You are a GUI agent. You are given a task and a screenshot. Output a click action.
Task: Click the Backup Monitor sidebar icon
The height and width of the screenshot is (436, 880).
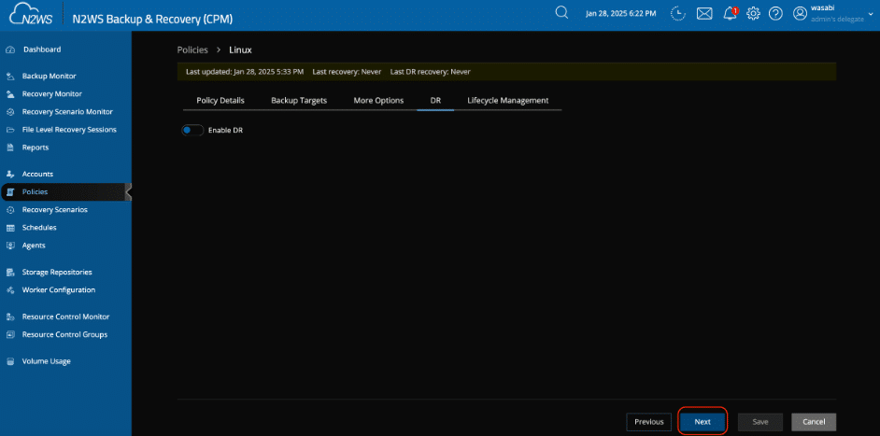(x=9, y=77)
